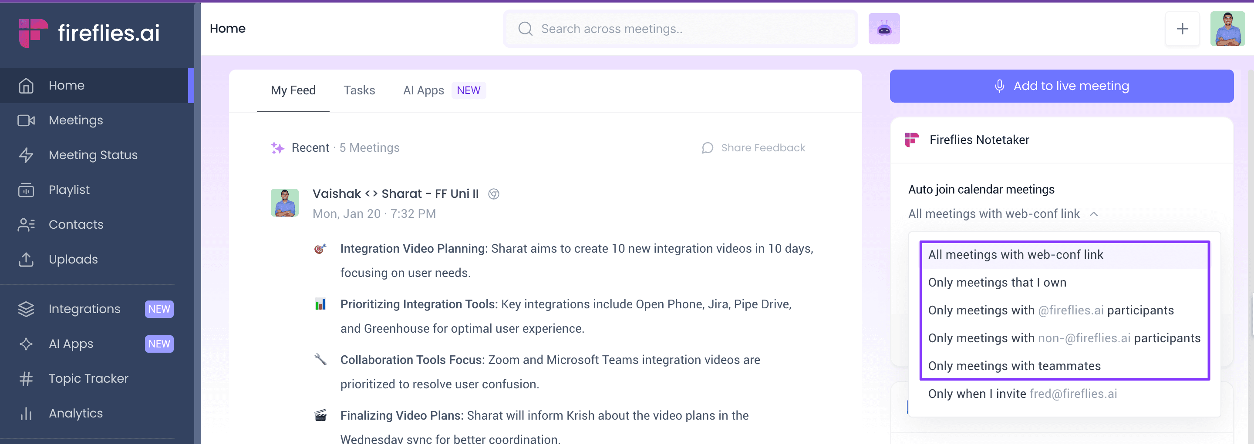Screen dimensions: 1254x444
Task: Go to Meeting Status page
Action: coord(97,155)
